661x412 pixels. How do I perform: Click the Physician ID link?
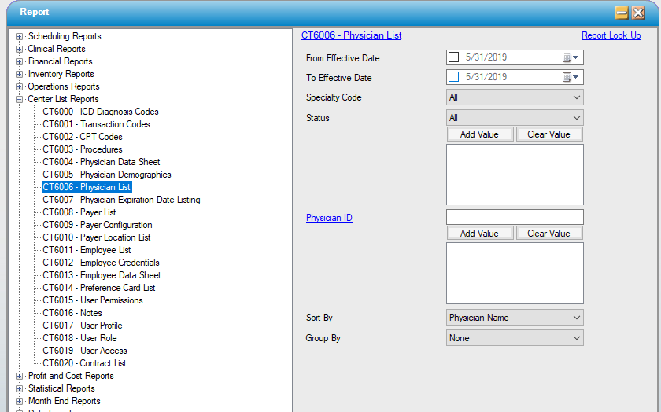click(329, 218)
